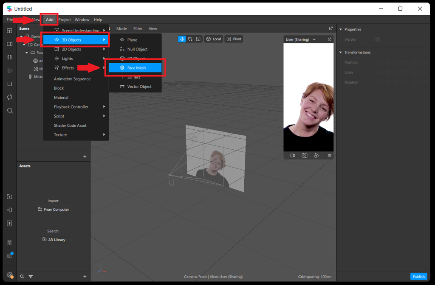Open the viewport Filter menu
The image size is (435, 285).
click(x=138, y=28)
